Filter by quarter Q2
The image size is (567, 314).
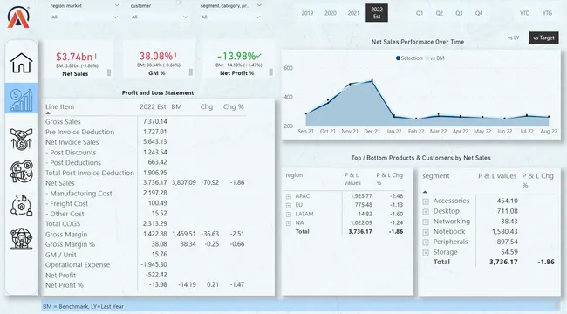pos(440,13)
